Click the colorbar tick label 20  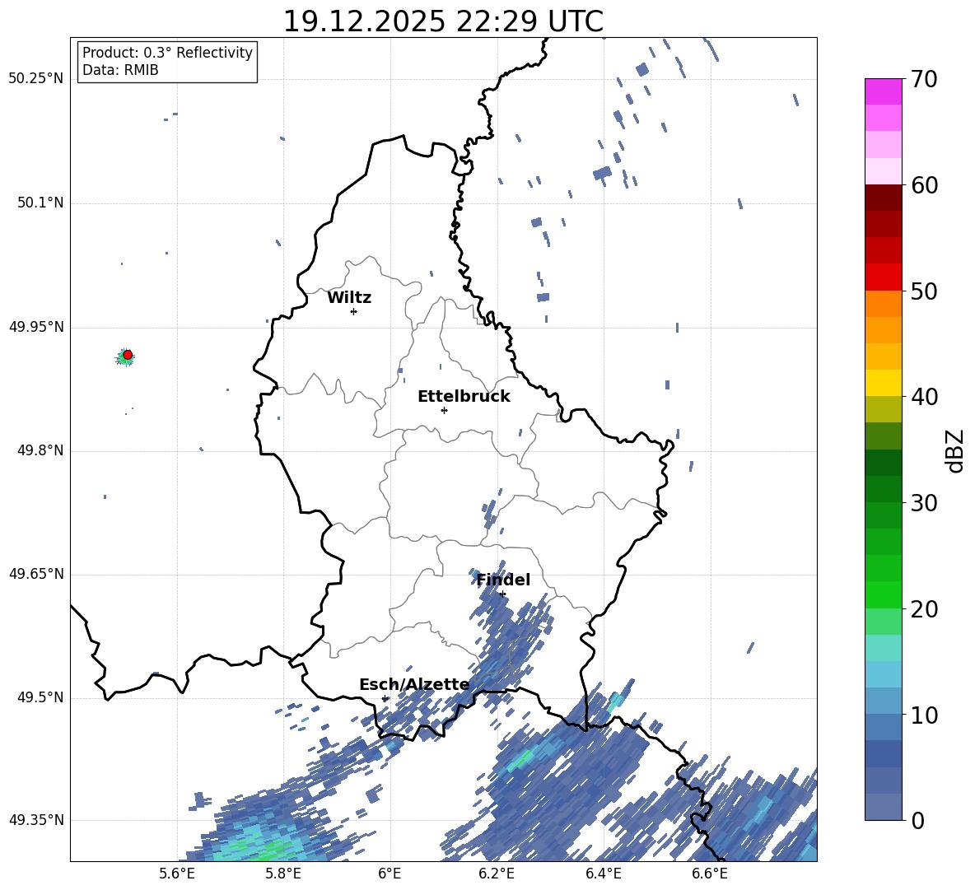(x=924, y=609)
